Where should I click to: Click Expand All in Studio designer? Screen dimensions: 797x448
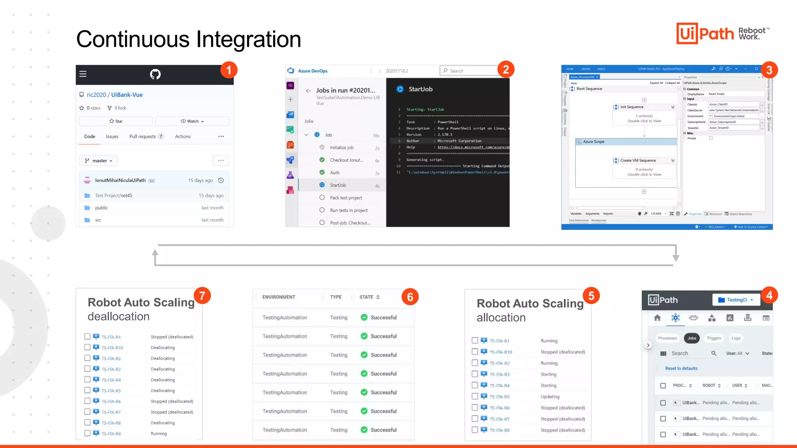(x=656, y=83)
